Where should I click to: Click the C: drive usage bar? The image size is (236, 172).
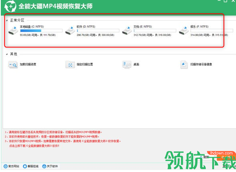pos(41,31)
